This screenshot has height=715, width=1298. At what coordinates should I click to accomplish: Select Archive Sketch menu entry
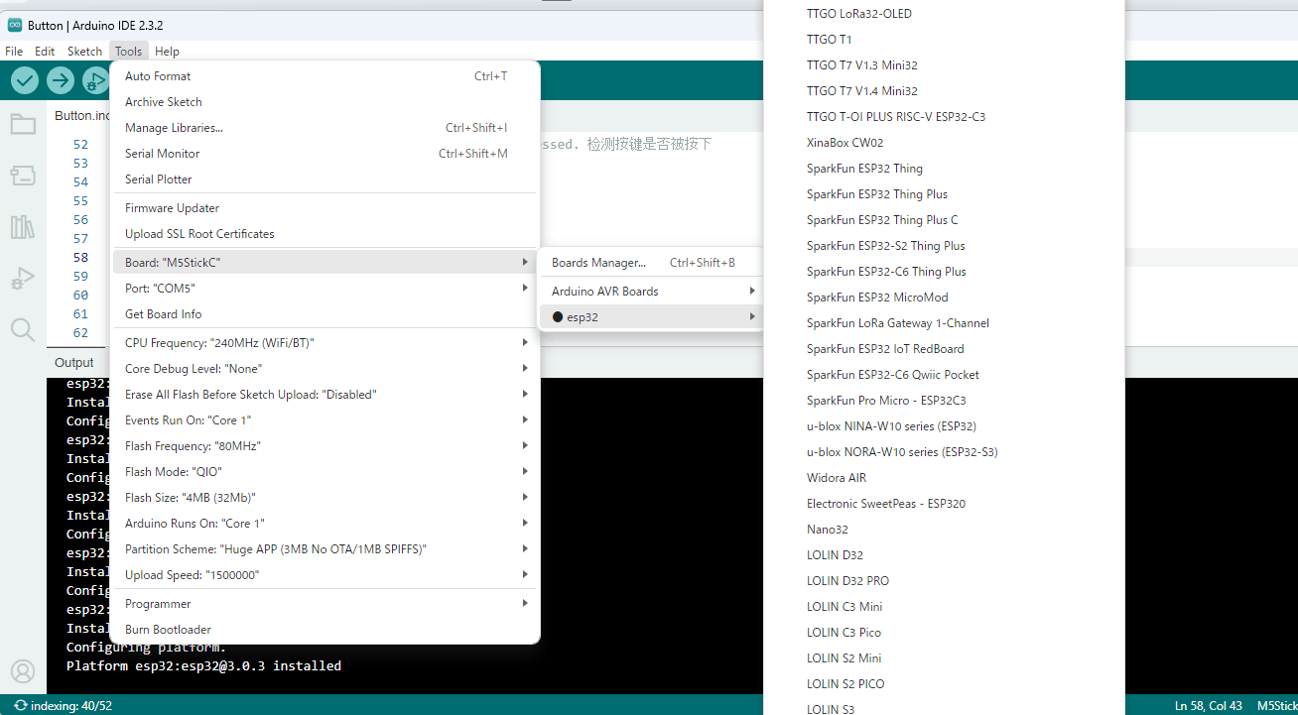point(324,102)
